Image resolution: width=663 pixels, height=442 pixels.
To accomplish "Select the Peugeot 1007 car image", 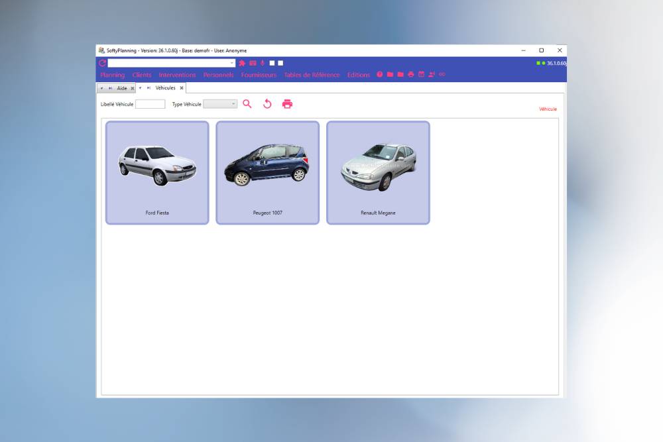I will click(x=267, y=165).
